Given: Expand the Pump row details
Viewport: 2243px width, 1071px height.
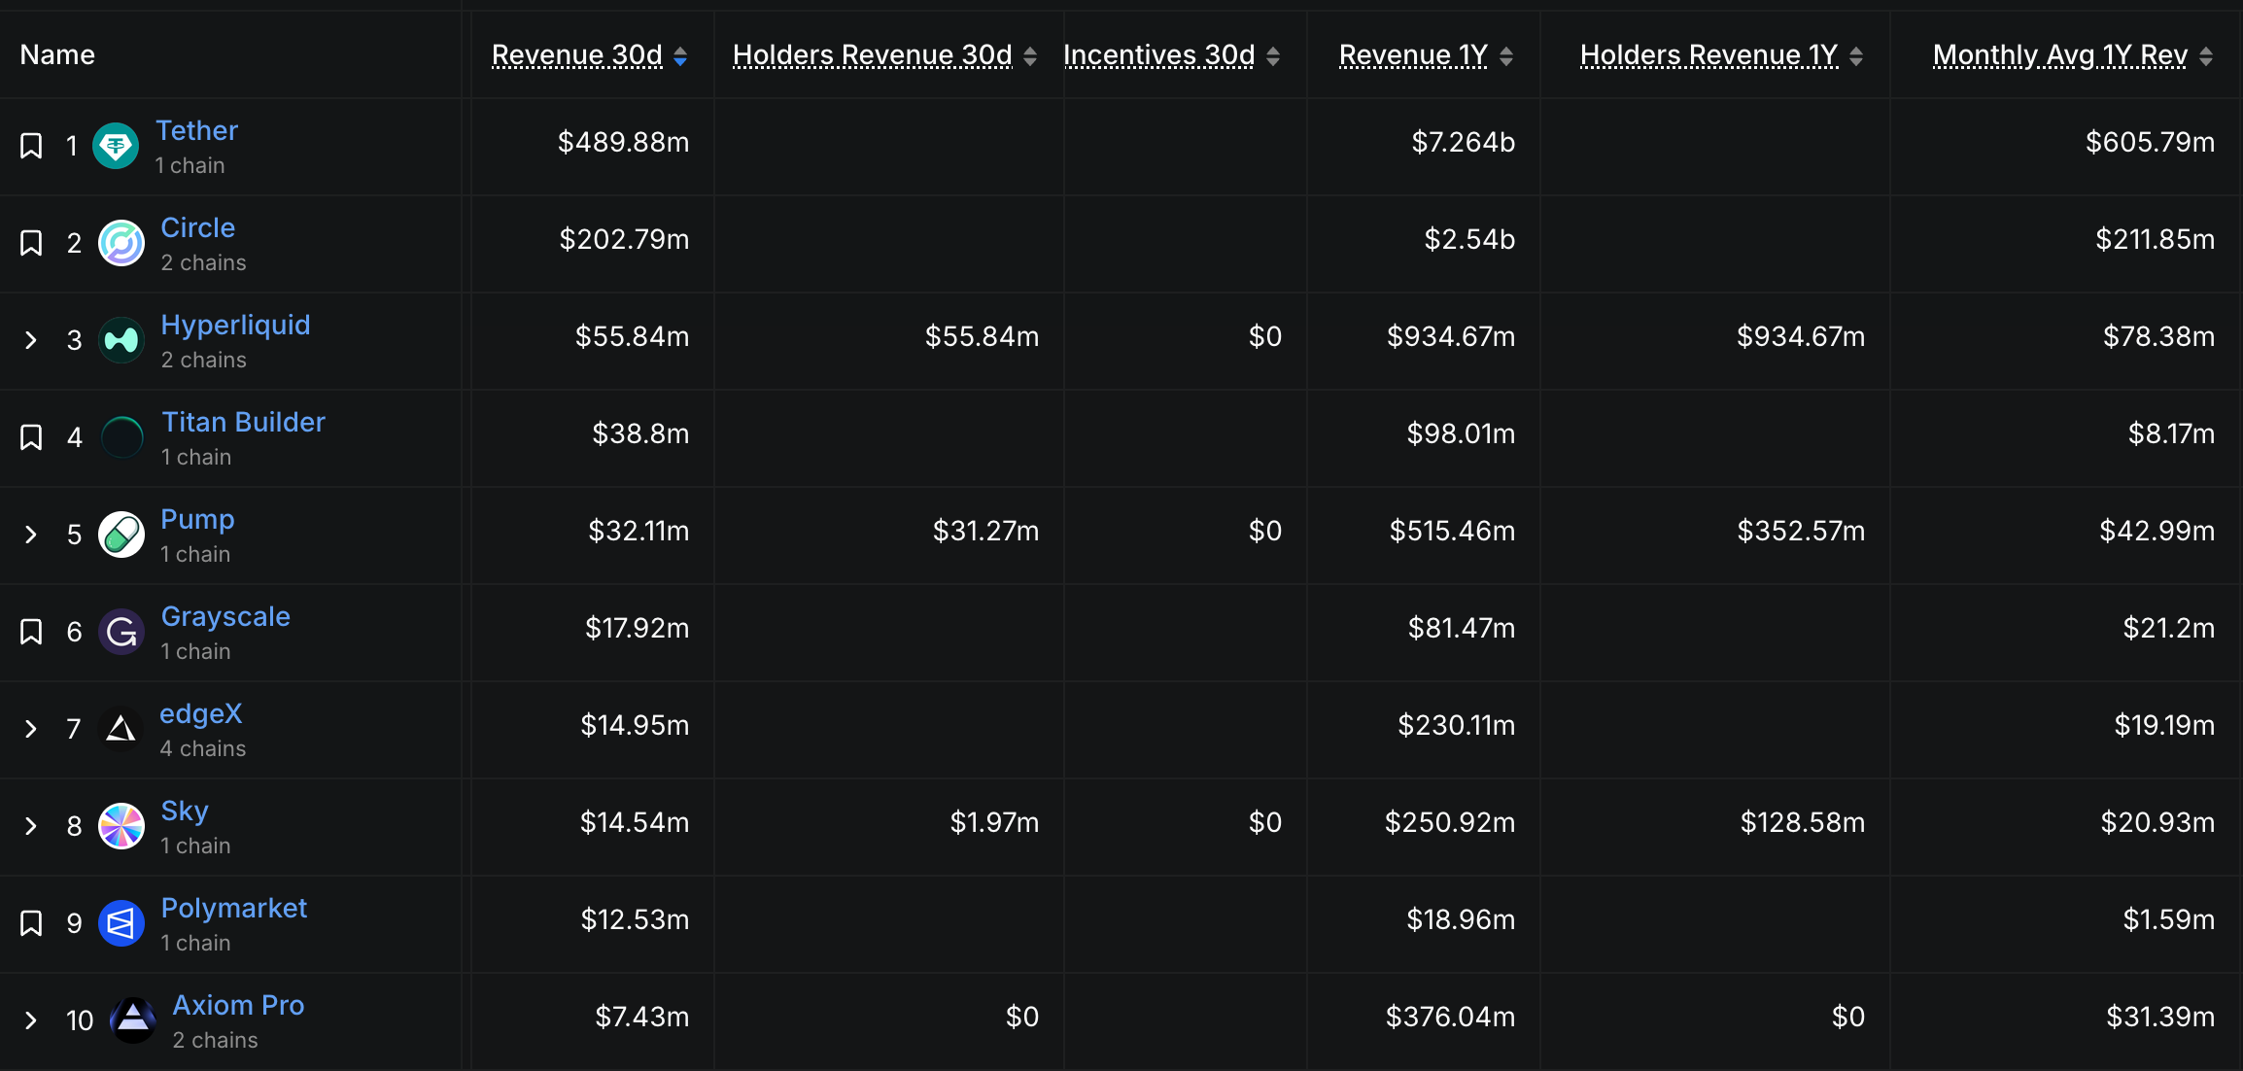Looking at the screenshot, I should [30, 535].
